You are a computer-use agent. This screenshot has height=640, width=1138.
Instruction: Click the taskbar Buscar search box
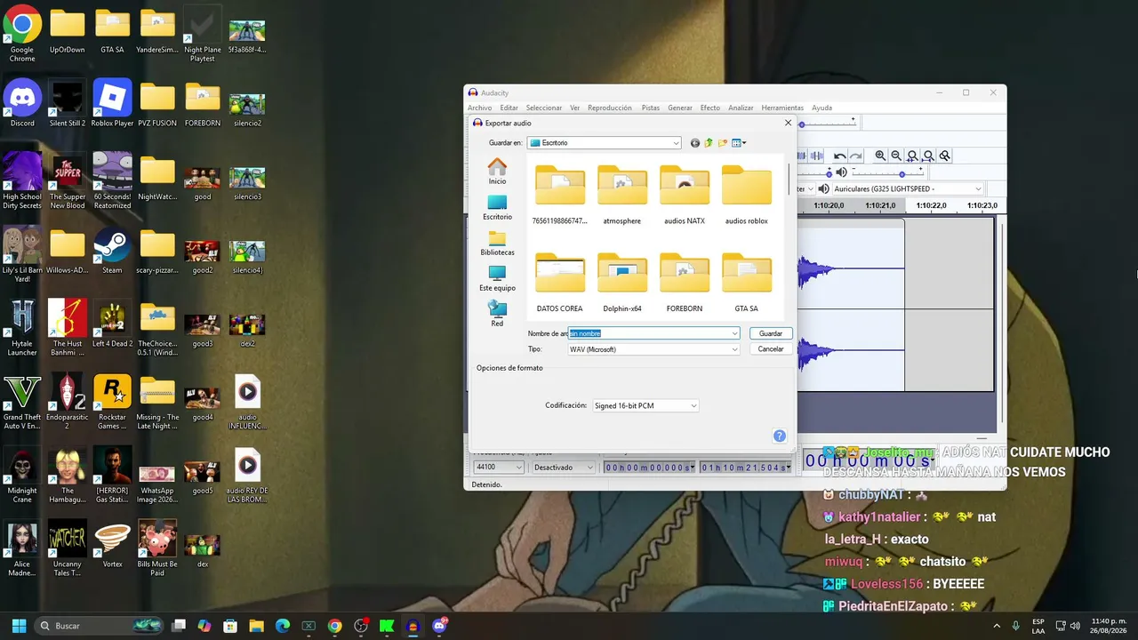pyautogui.click(x=100, y=626)
